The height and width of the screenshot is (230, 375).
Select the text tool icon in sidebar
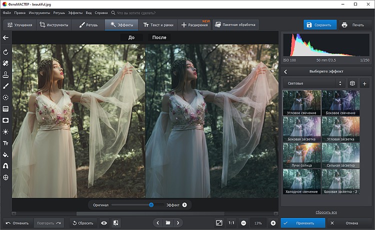click(x=5, y=143)
